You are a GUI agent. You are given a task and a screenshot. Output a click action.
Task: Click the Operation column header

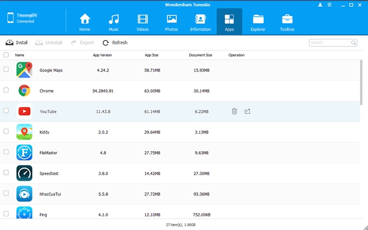[x=237, y=55]
